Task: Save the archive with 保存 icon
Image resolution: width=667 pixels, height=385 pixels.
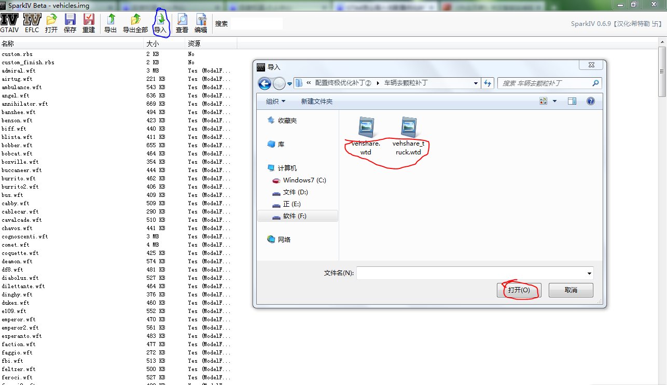Action: pos(70,23)
